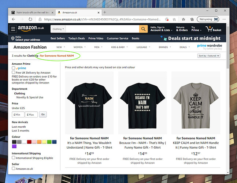Select the black colour swatch
Viewport: 237px width, 183px height.
click(14, 142)
